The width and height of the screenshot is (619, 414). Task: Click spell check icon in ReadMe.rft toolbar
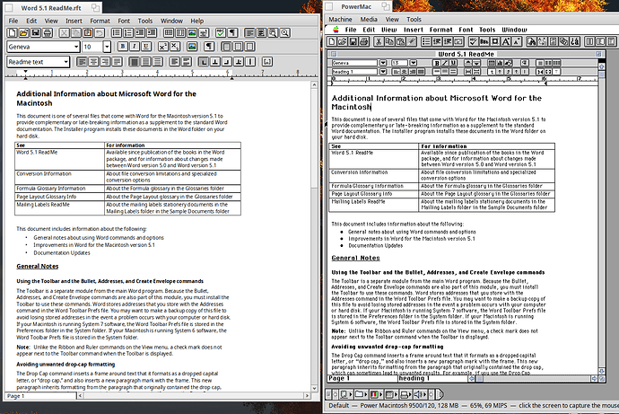tap(221, 33)
